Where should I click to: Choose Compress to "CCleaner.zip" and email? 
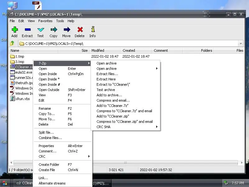coord(125,122)
